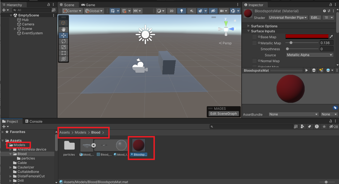Screen dimensions: 339x184
Task: Adjust the Metallic Map slider
Action: tap(302, 43)
